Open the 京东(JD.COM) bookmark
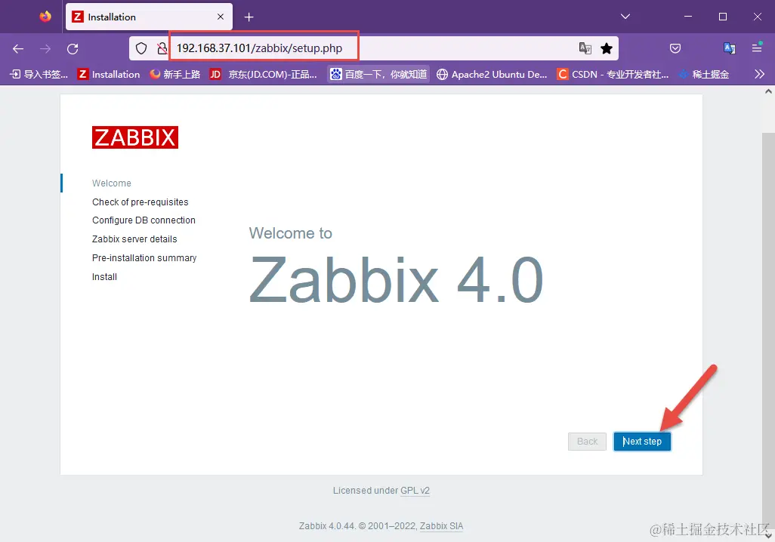 263,74
